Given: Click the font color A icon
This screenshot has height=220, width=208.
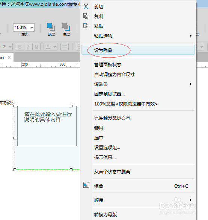Looking at the screenshot, I should coord(48,47).
